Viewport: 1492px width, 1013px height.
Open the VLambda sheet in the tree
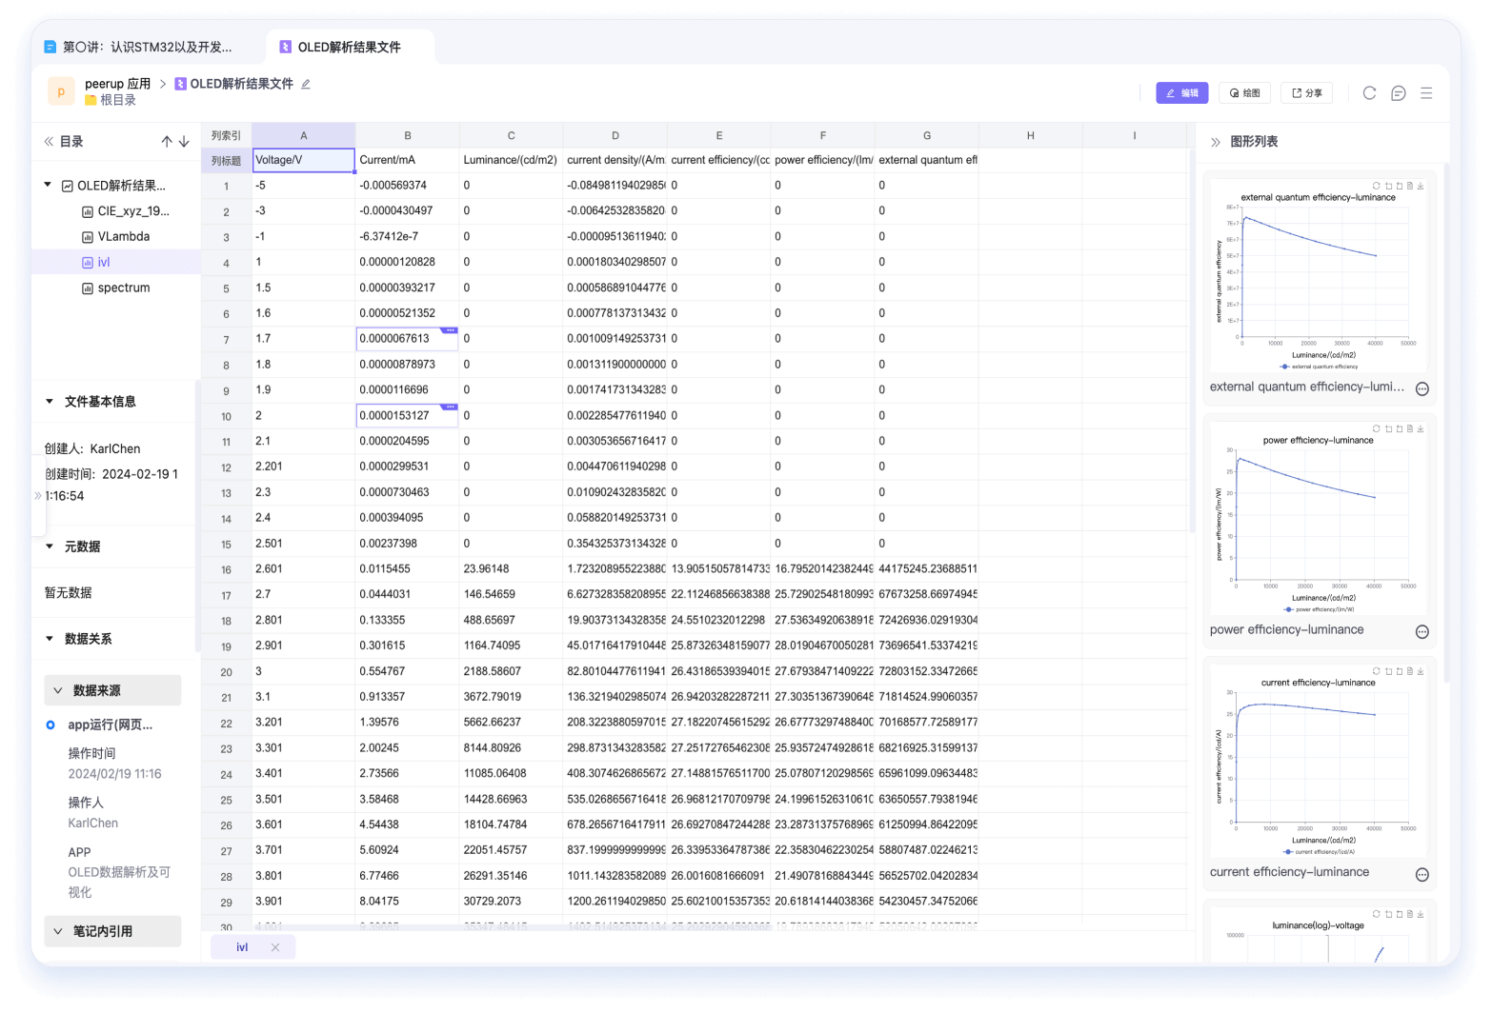click(x=124, y=237)
